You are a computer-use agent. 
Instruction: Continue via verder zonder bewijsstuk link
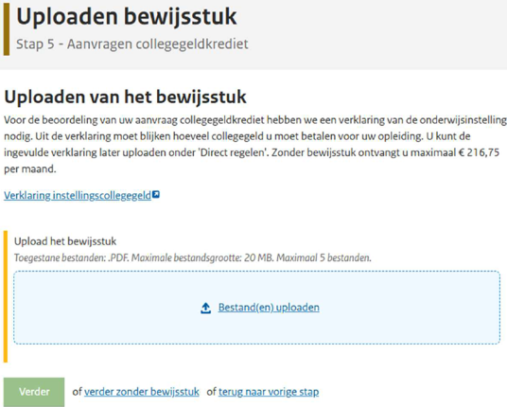pyautogui.click(x=142, y=392)
